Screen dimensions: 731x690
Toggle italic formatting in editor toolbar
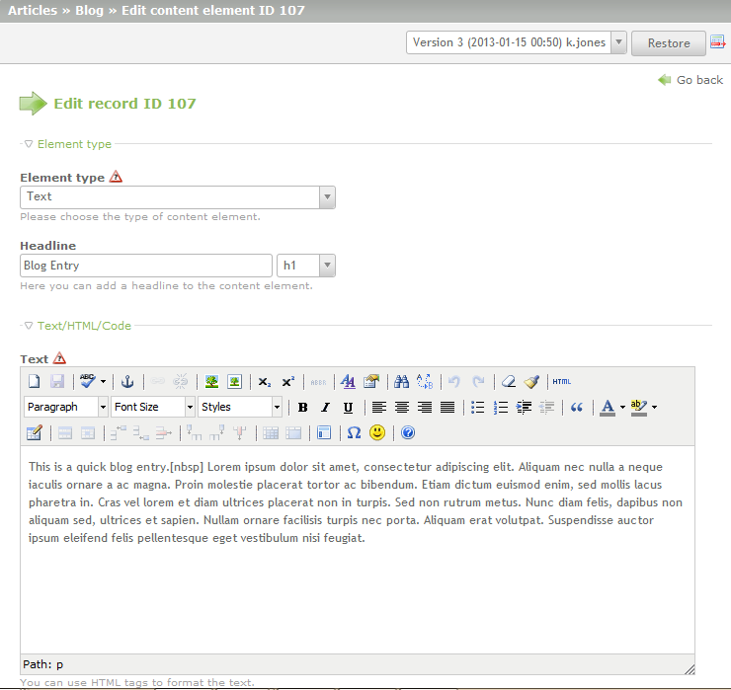click(x=325, y=408)
